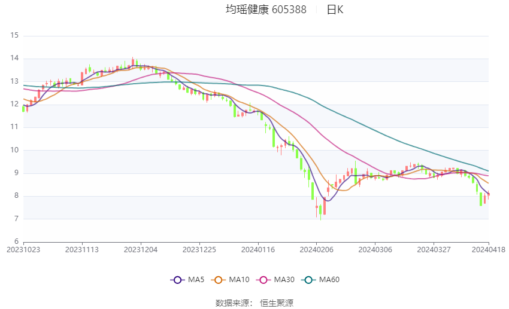Click the 数据来源 label text

[x=234, y=303]
